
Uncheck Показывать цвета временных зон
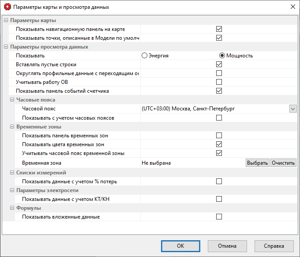pyautogui.click(x=219, y=144)
